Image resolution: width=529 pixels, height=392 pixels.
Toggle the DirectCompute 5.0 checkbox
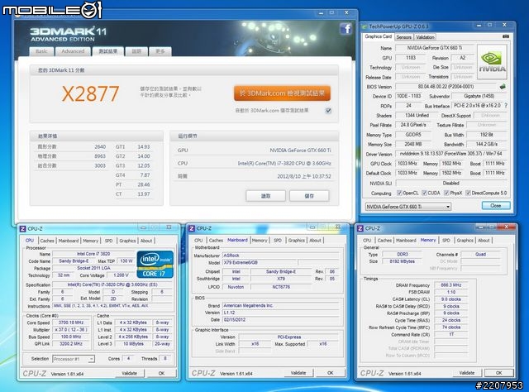click(x=469, y=193)
